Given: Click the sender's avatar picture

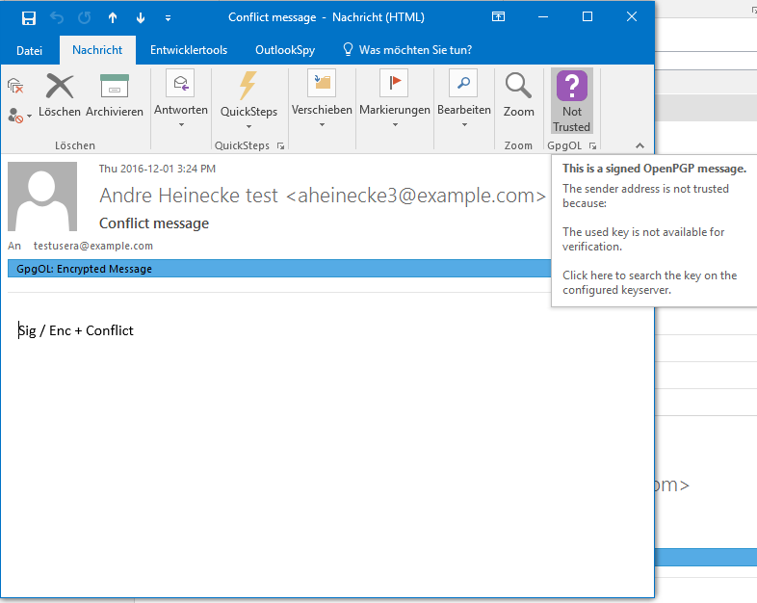Looking at the screenshot, I should [x=42, y=197].
